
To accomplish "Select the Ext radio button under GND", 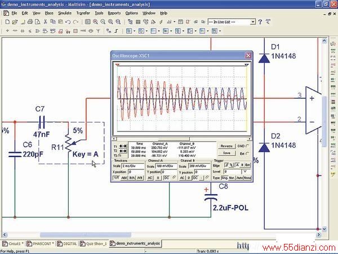I will coord(247,154).
